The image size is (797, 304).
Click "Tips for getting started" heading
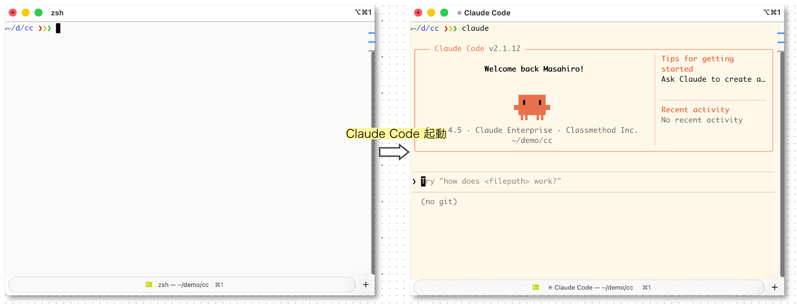pos(697,64)
